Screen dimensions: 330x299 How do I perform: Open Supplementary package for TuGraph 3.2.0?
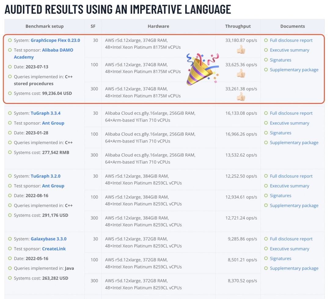click(294, 205)
